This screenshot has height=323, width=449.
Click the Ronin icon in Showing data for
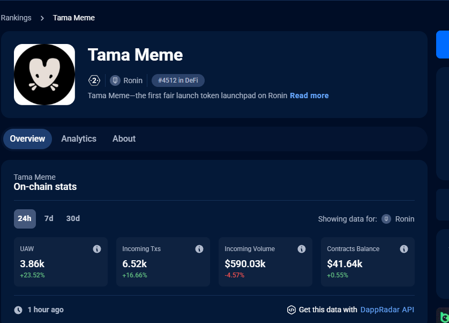click(386, 219)
